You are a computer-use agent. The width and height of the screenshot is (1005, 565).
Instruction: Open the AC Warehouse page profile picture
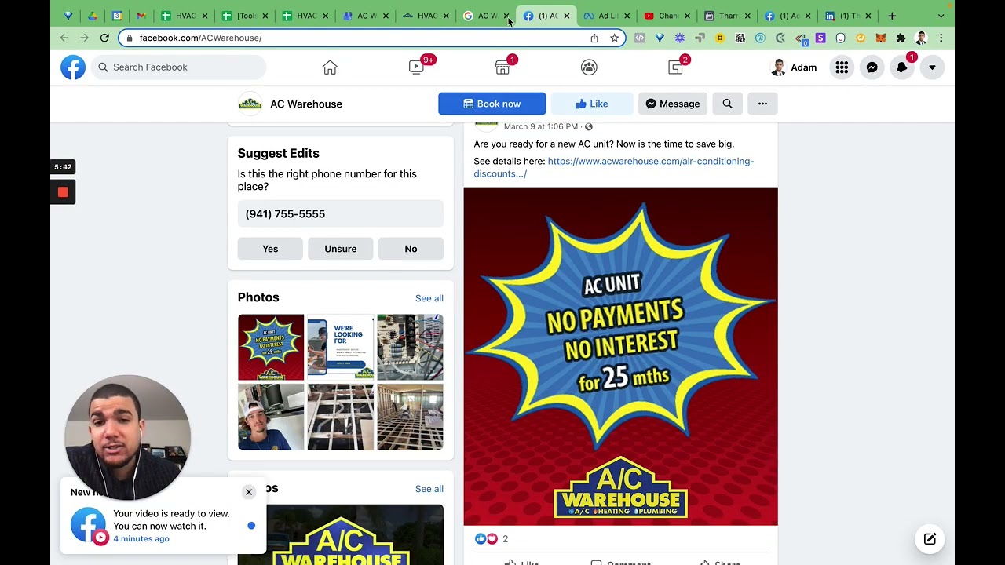[x=250, y=104]
